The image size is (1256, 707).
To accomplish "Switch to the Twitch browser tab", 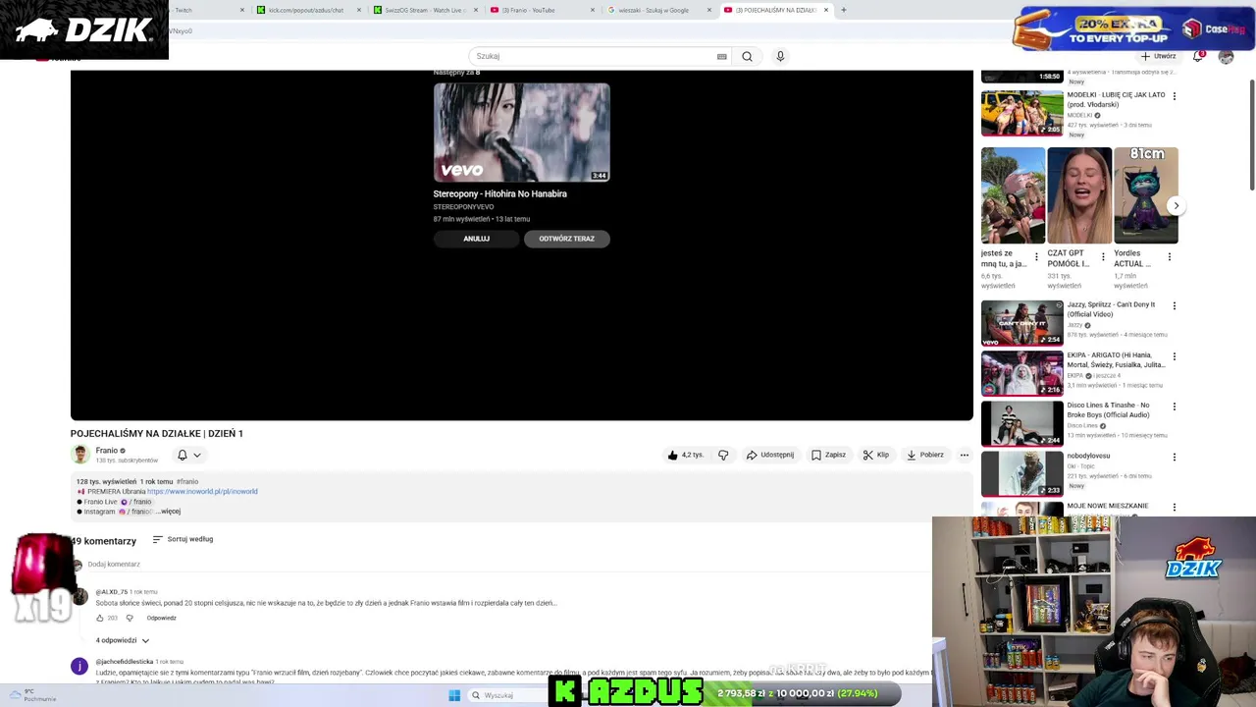I will (208, 10).
